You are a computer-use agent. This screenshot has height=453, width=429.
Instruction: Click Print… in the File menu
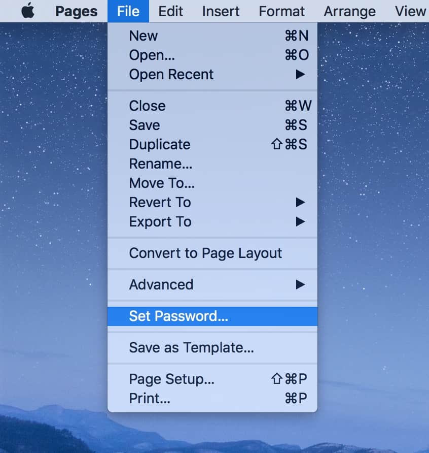[150, 399]
